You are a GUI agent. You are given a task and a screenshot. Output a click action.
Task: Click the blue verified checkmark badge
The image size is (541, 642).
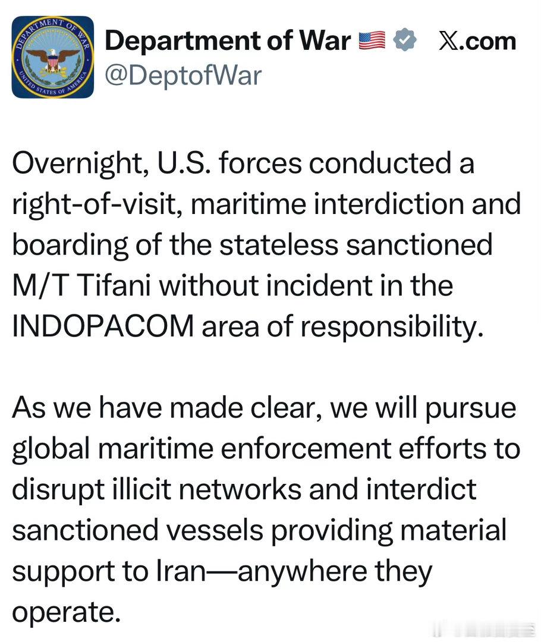(405, 41)
